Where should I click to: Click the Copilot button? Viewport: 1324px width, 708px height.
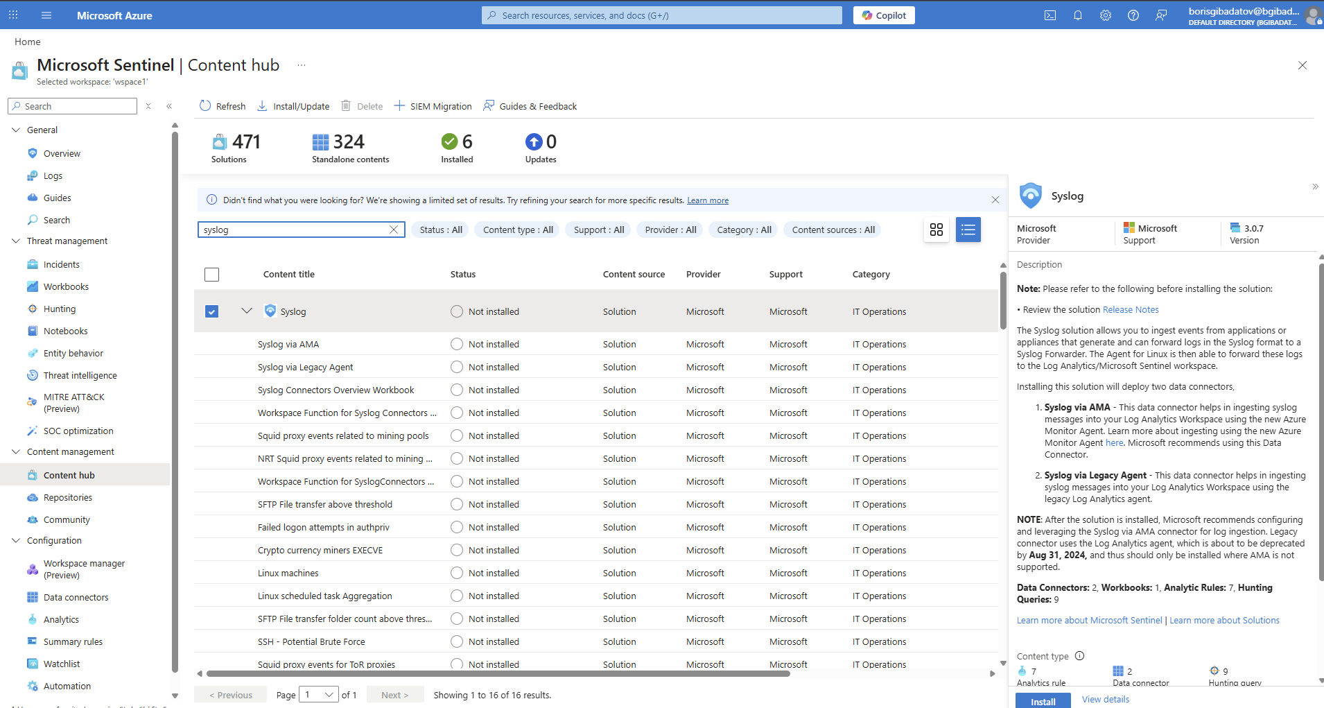click(884, 15)
